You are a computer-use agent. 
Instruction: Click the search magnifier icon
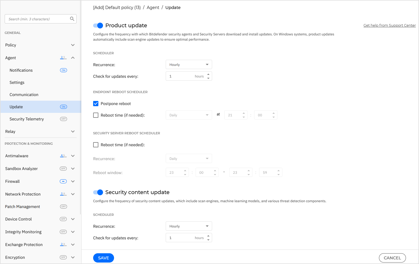click(x=72, y=19)
